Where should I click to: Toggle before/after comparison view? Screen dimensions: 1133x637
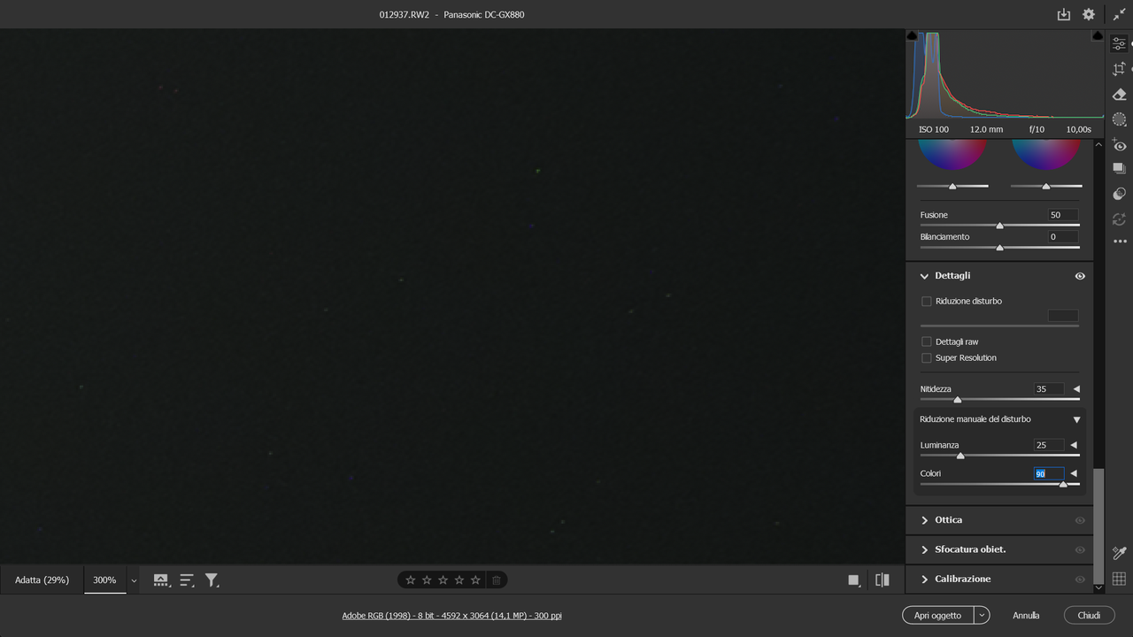click(x=883, y=580)
